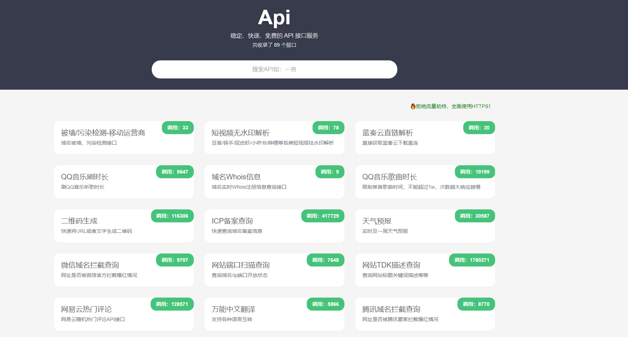Open the 网站TDK描述查询 API card
The height and width of the screenshot is (337, 628).
425,270
